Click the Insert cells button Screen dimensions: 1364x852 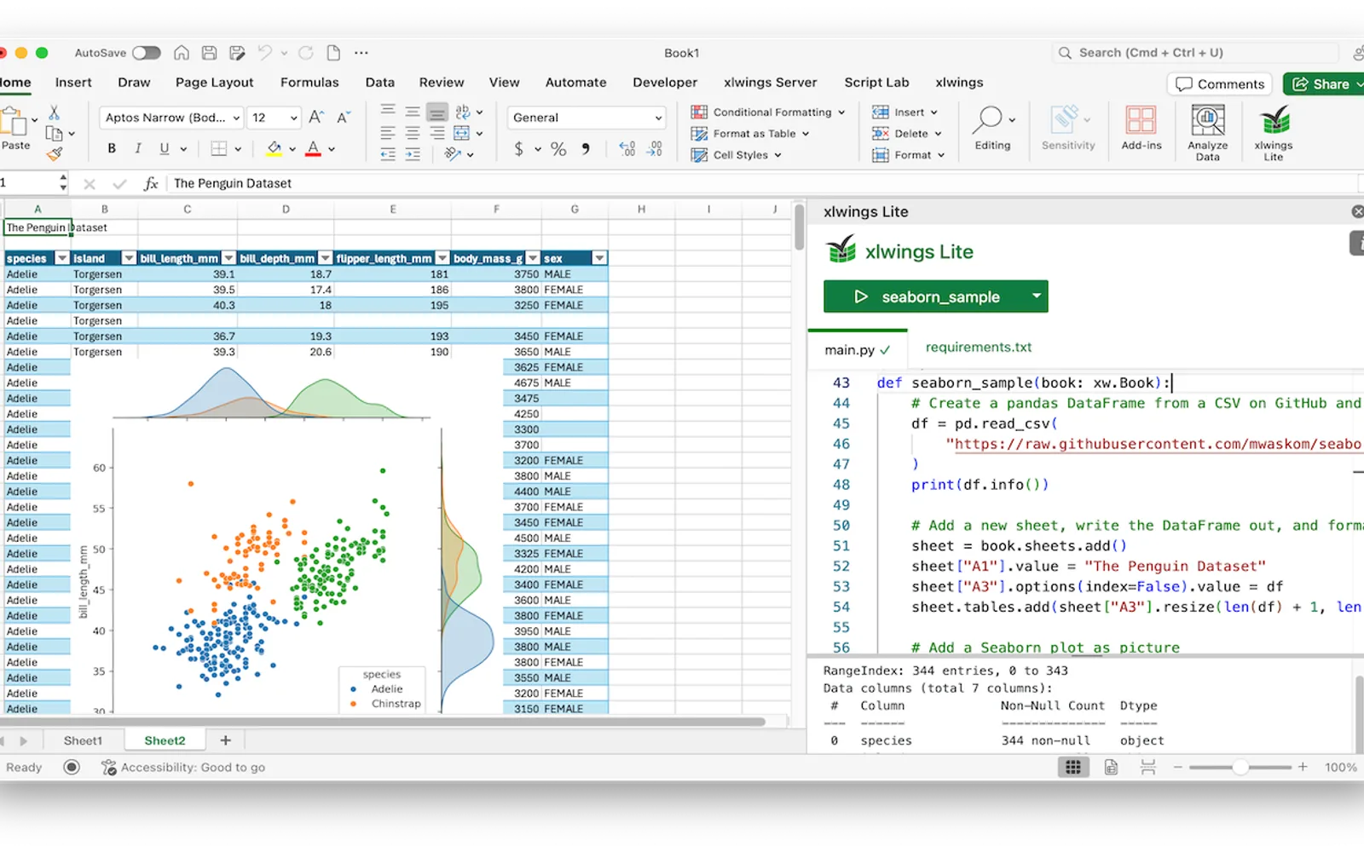(905, 112)
